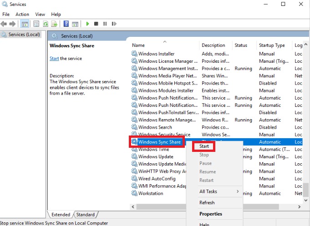The width and height of the screenshot is (310, 226).
Task: Open the File menu
Action: pos(6,14)
